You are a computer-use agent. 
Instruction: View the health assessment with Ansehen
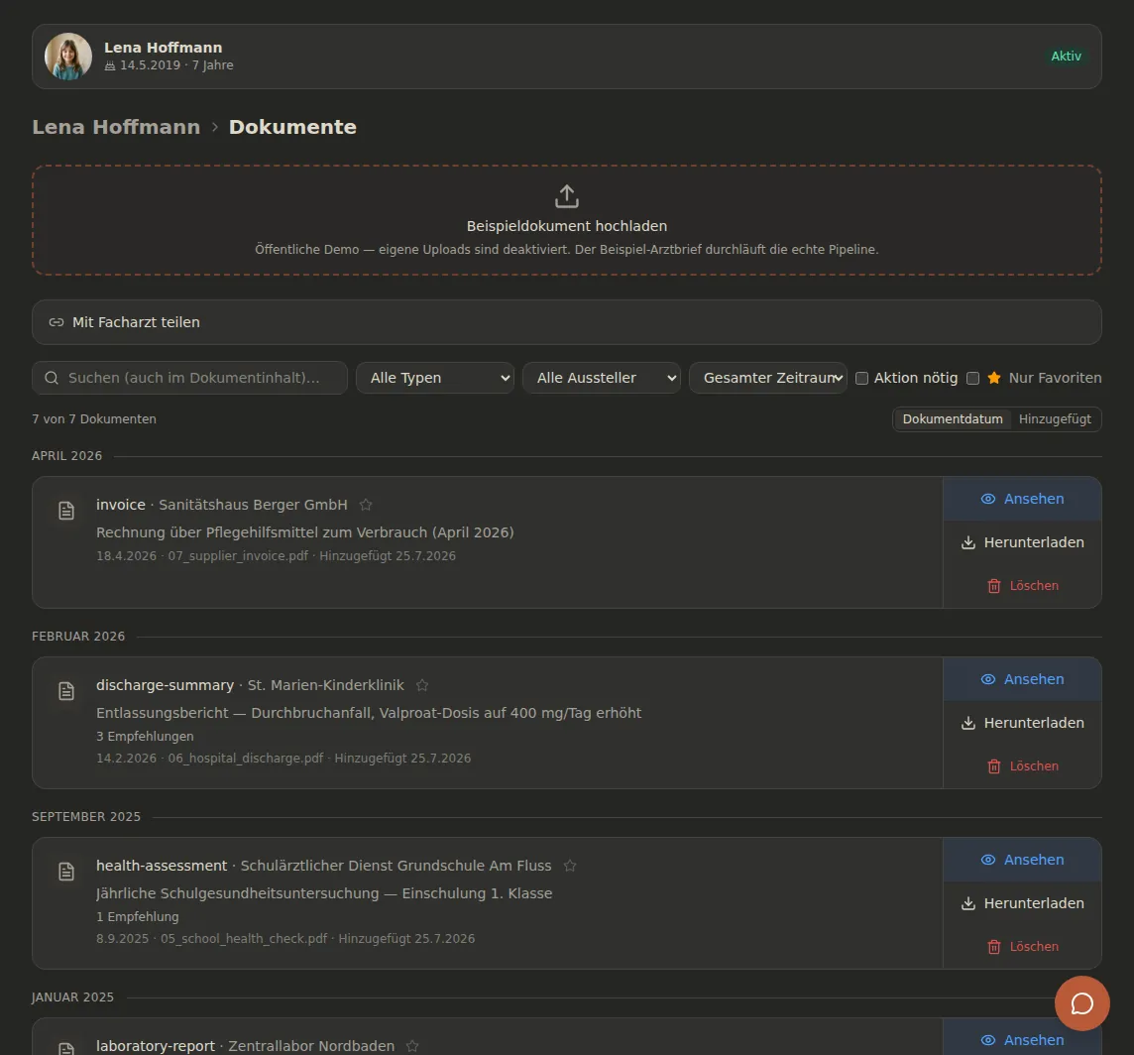click(x=1022, y=860)
